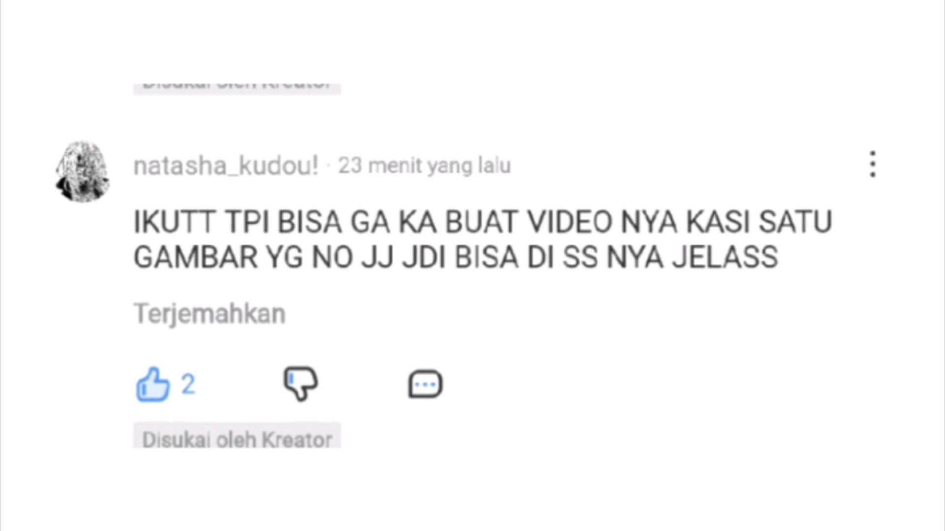The height and width of the screenshot is (531, 945).
Task: Click the comment's second line starting with GAMBAR
Action: [x=456, y=257]
